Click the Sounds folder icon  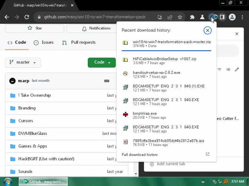[x=13, y=172]
